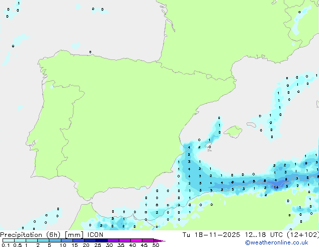This screenshot has width=319, height=247.
Task: Click the 5–10 mm legend swatch
Action: pos(55,240)
